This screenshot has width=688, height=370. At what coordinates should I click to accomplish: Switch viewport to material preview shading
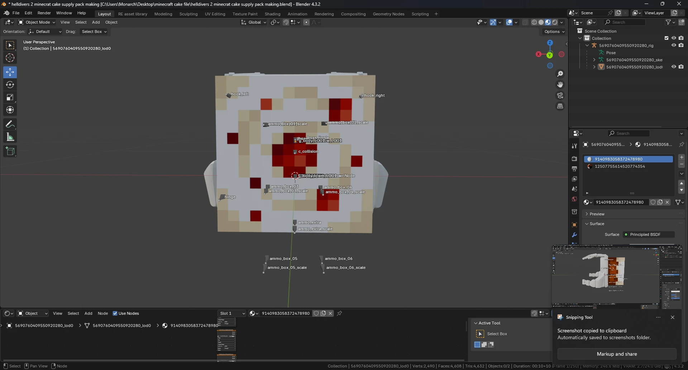click(548, 22)
